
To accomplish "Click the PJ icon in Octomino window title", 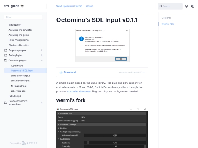I will pos(58,109).
